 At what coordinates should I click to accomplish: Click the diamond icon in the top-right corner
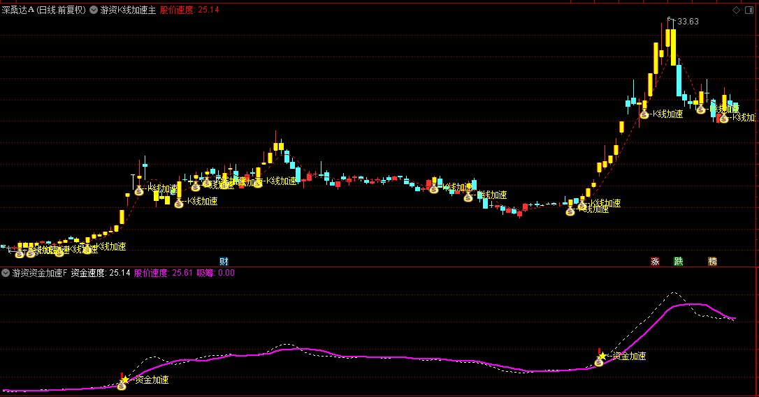coord(736,10)
